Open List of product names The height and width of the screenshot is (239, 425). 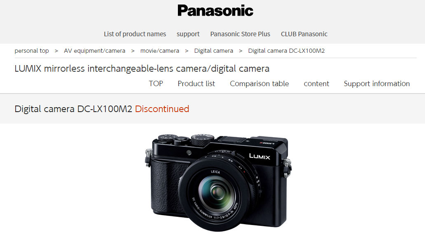[135, 34]
